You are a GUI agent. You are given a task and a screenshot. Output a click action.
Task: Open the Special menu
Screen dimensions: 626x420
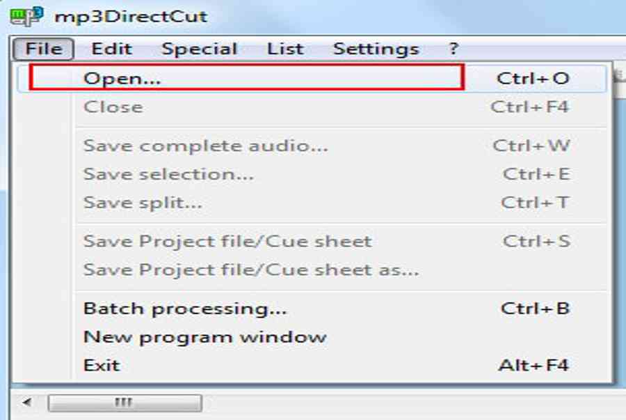tap(199, 49)
